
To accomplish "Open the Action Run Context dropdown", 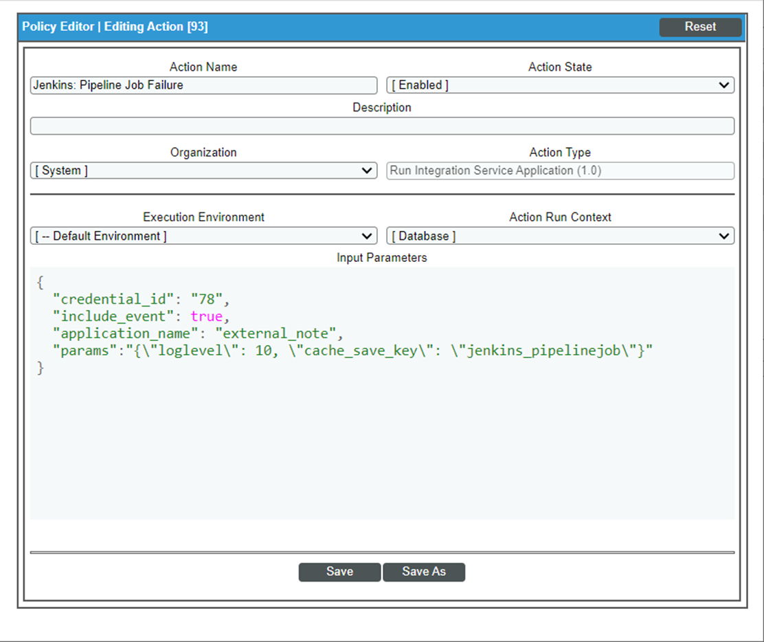I will tap(561, 236).
